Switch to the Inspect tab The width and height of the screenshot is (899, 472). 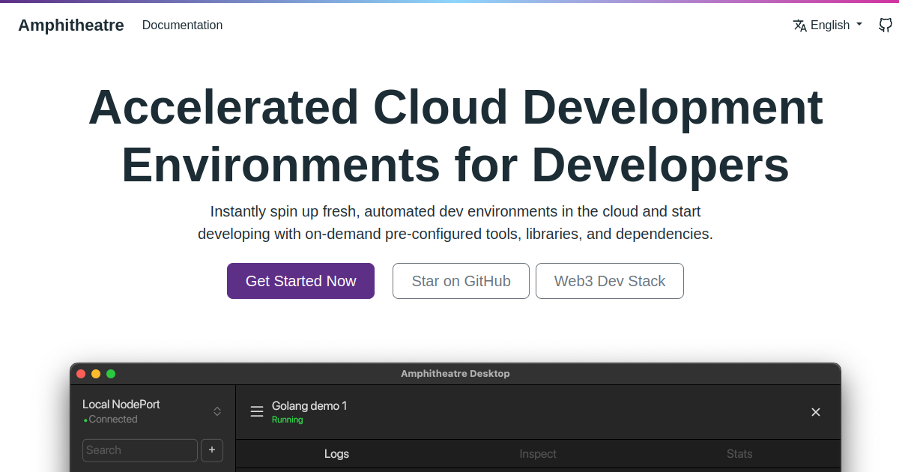point(538,454)
